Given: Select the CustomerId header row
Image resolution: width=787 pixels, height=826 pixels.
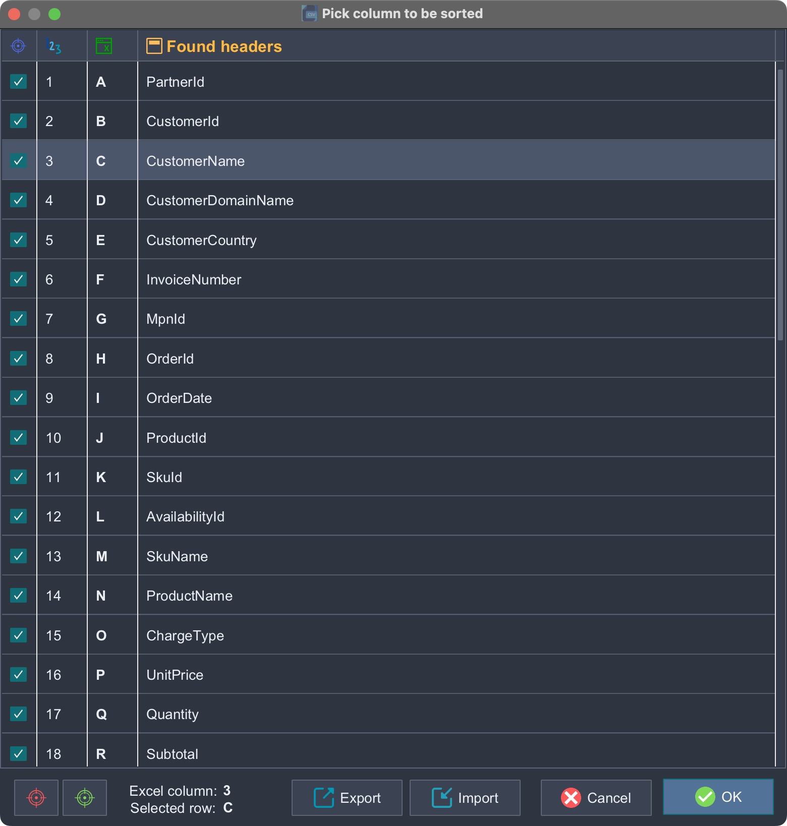Looking at the screenshot, I should click(x=388, y=121).
